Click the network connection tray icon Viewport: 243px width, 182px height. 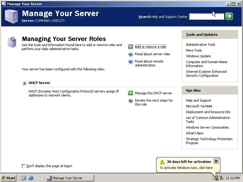coord(221,178)
